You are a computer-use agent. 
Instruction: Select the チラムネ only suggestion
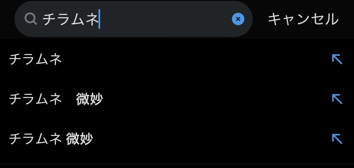[36, 59]
